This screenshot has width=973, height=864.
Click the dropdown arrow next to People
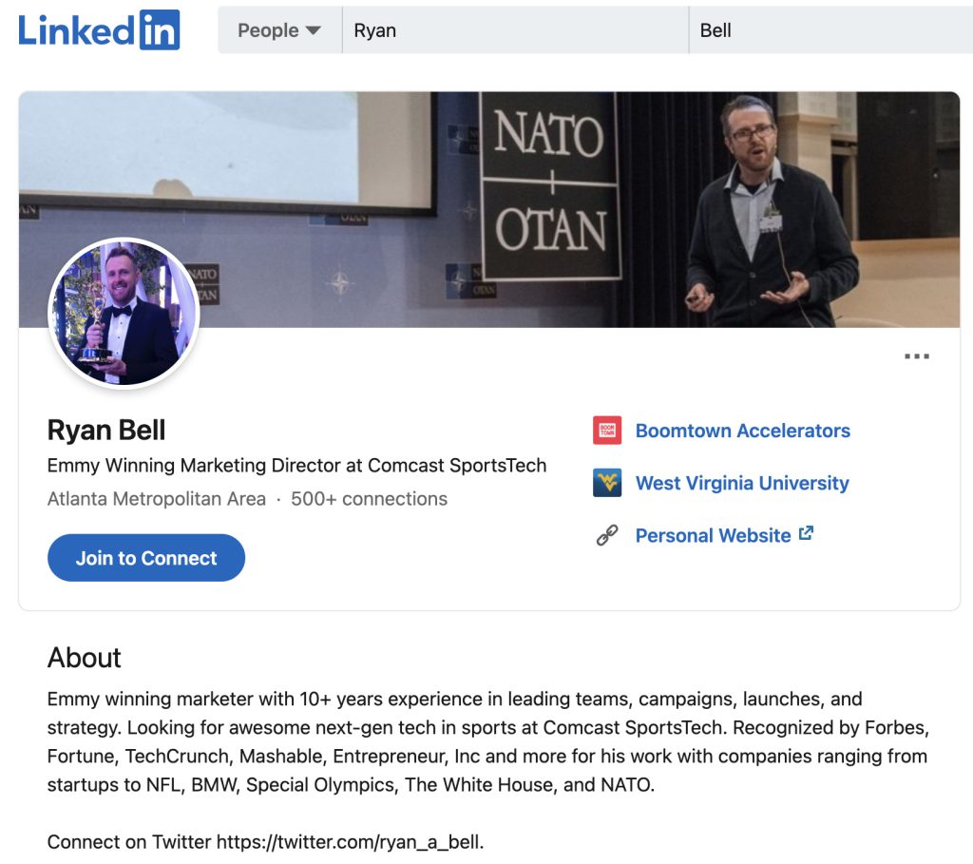[314, 30]
